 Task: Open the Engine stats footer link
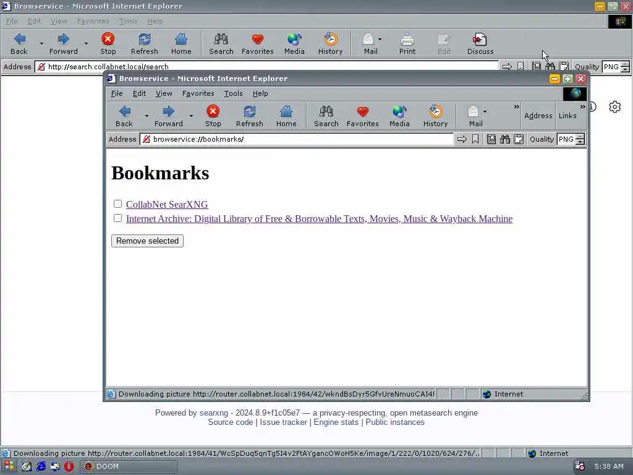click(x=336, y=422)
